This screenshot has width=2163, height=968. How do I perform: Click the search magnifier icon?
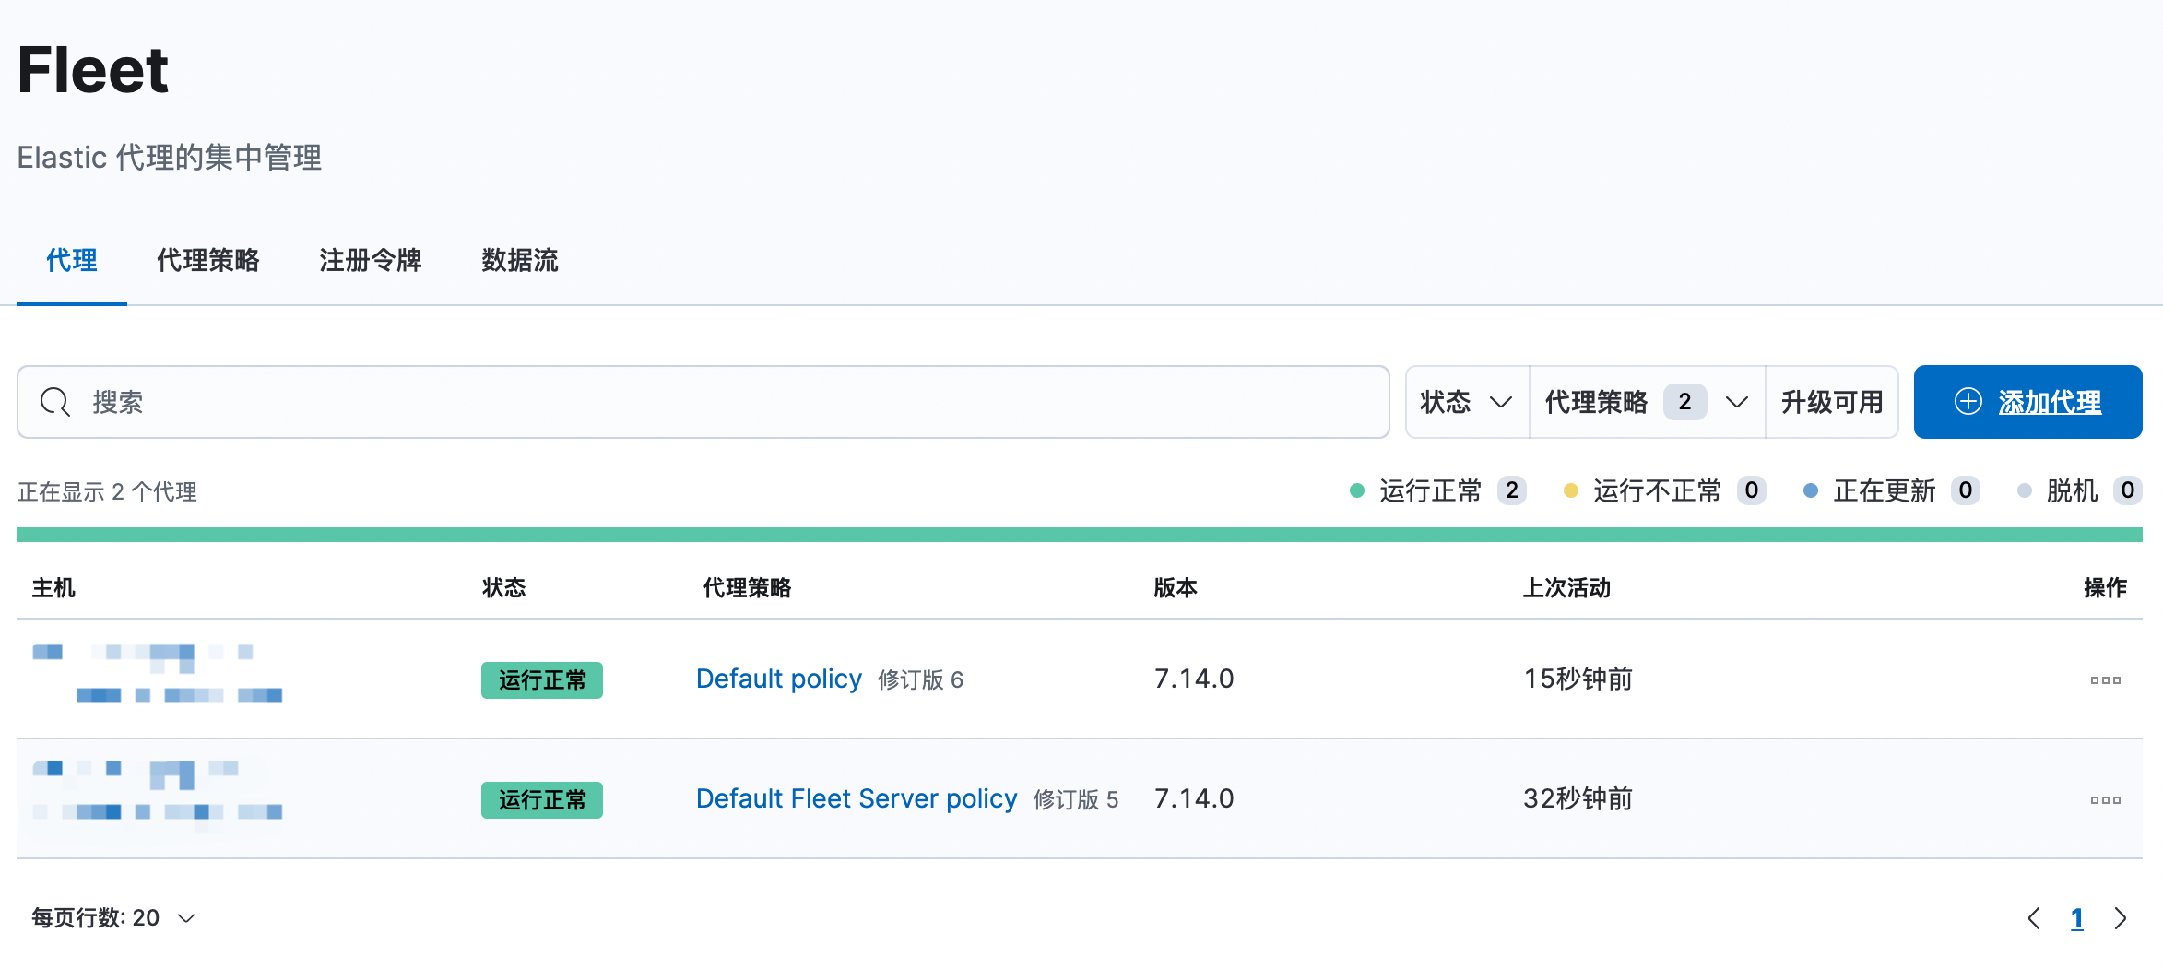(54, 402)
